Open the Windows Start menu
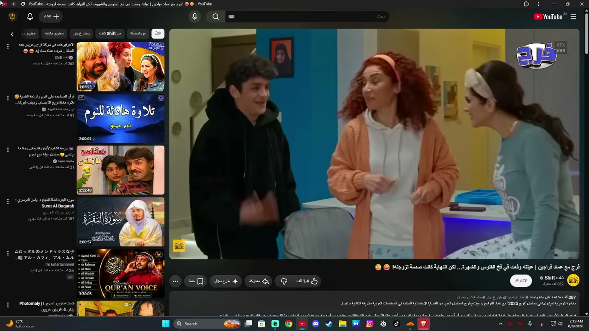 (166, 324)
